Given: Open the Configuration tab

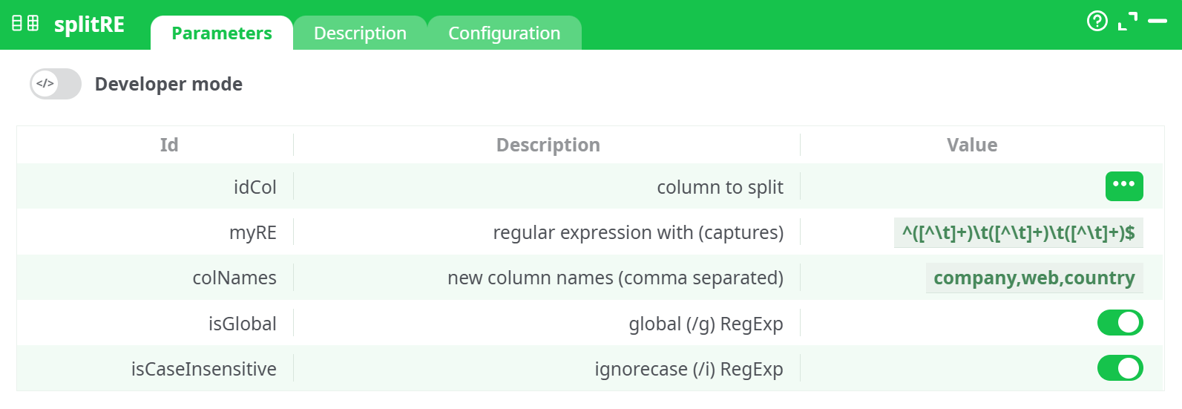Looking at the screenshot, I should [504, 33].
